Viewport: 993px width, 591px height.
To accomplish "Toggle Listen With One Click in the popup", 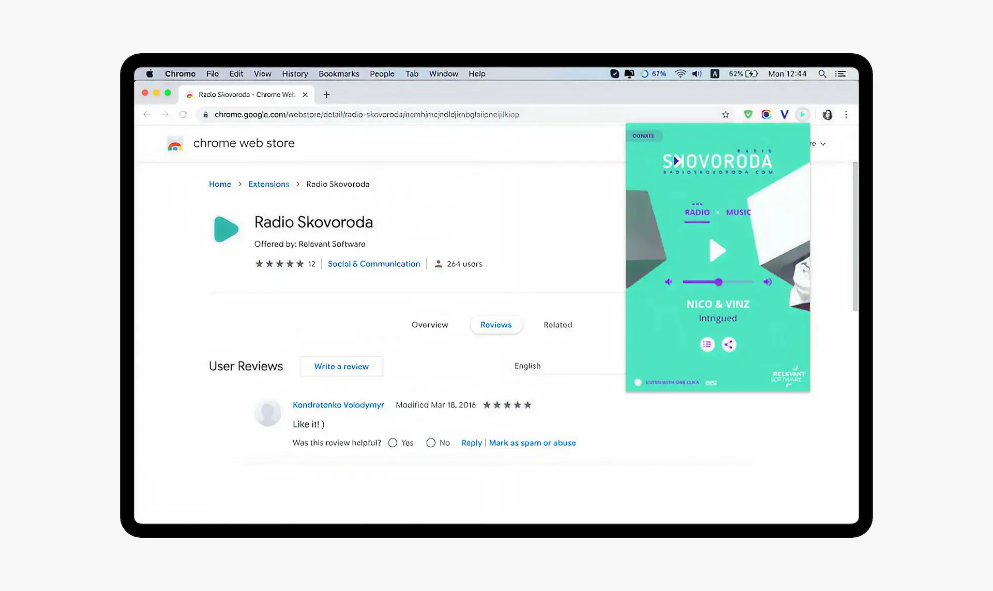I will [x=638, y=382].
